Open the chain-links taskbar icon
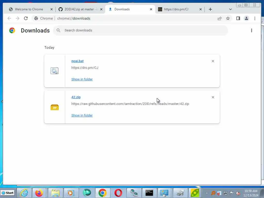264x198 pixels. tap(134, 193)
